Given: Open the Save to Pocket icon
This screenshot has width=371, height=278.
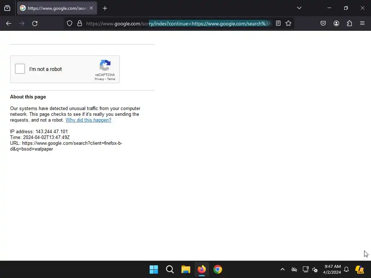Looking at the screenshot, I should (x=323, y=24).
